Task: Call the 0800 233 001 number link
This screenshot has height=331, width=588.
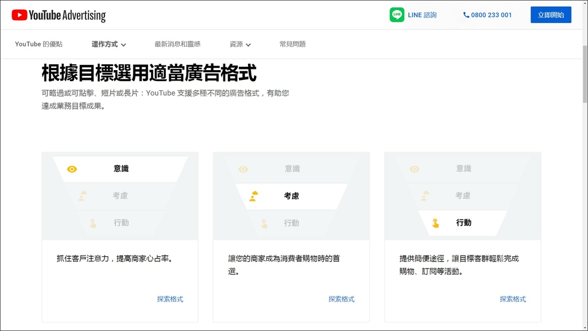Action: click(492, 15)
